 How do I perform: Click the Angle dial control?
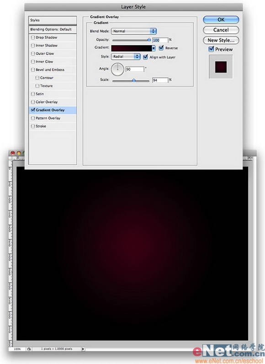(117, 69)
